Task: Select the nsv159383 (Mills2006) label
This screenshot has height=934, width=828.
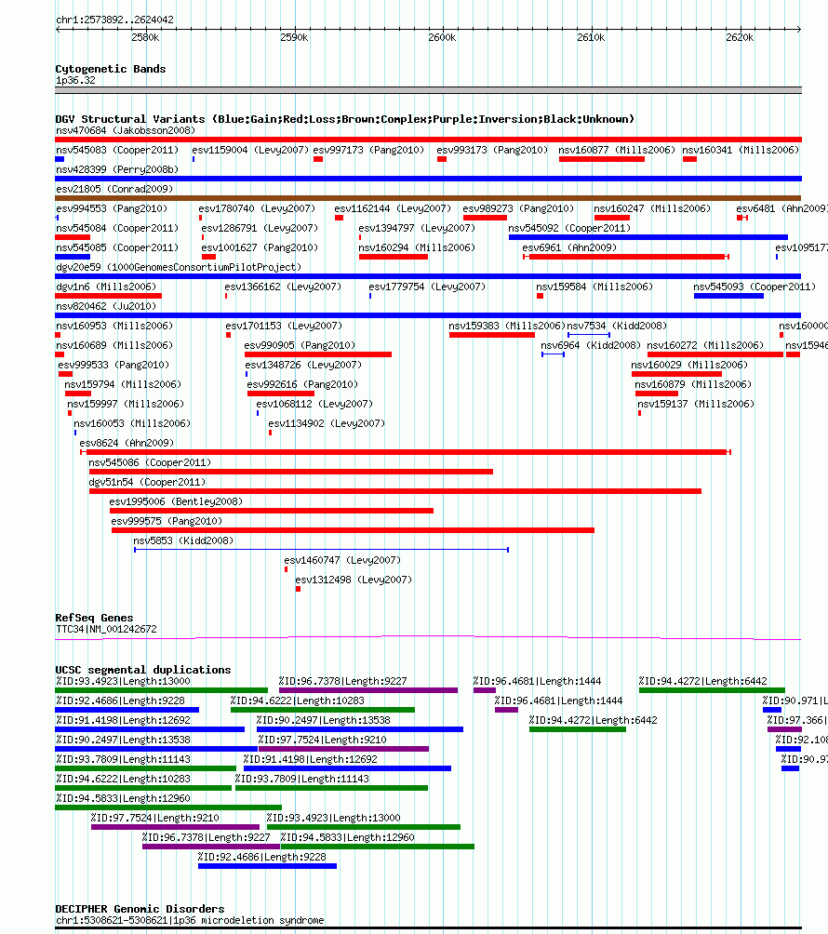Action: tap(507, 326)
